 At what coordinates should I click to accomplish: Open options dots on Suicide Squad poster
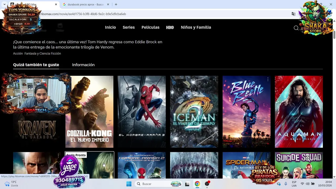point(320,155)
